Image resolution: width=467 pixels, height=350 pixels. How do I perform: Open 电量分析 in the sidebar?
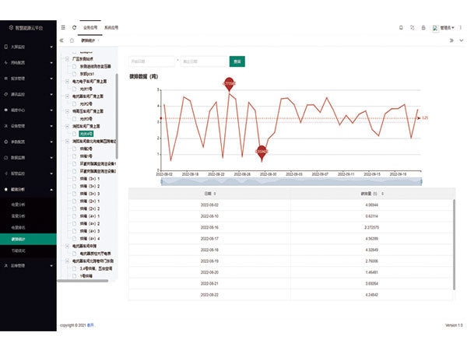point(18,205)
